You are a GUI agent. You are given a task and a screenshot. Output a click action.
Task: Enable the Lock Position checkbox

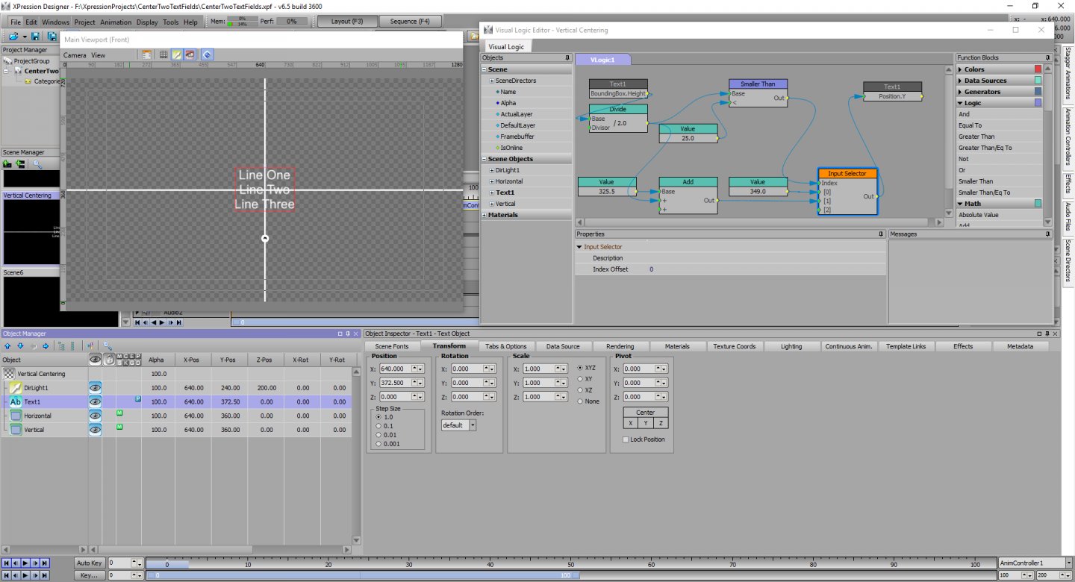(x=626, y=439)
